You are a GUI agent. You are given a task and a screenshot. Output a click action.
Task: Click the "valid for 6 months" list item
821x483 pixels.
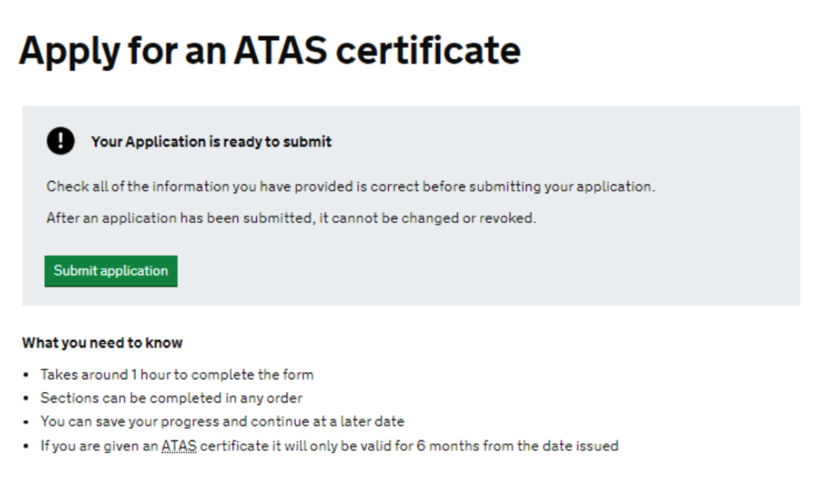(328, 446)
